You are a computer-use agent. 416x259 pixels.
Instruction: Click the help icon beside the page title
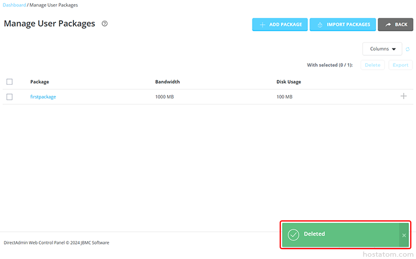105,24
